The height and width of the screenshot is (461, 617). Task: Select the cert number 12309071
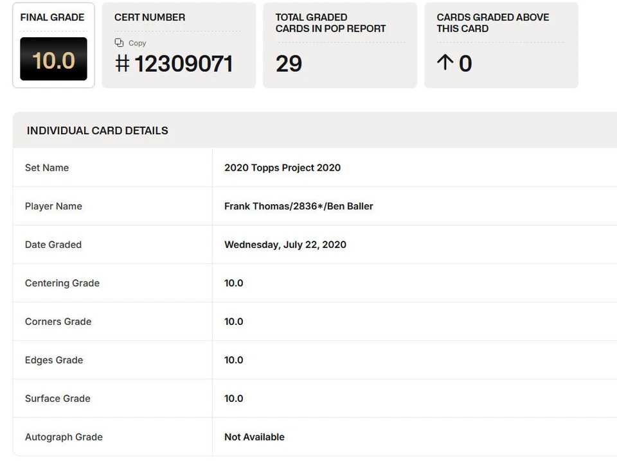183,64
